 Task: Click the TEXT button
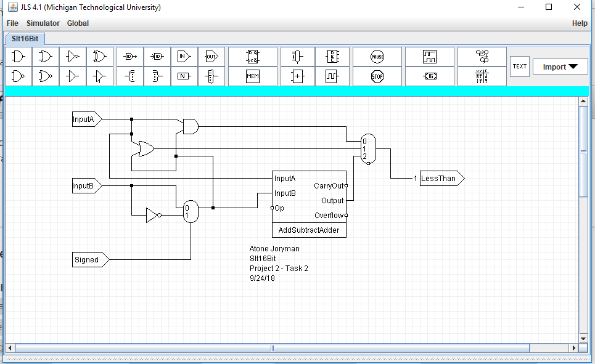pyautogui.click(x=520, y=67)
